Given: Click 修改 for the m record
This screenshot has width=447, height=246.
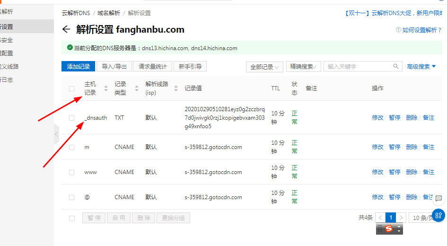Looking at the screenshot, I should click(378, 147).
